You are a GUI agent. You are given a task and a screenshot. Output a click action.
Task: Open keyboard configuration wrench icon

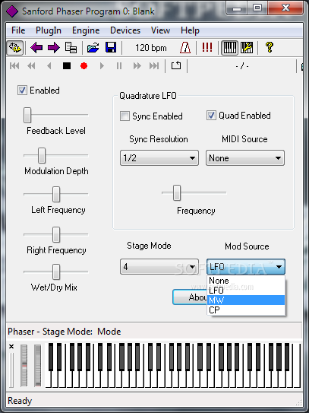[247, 48]
